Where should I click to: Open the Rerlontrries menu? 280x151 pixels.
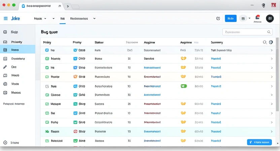pyautogui.click(x=83, y=19)
